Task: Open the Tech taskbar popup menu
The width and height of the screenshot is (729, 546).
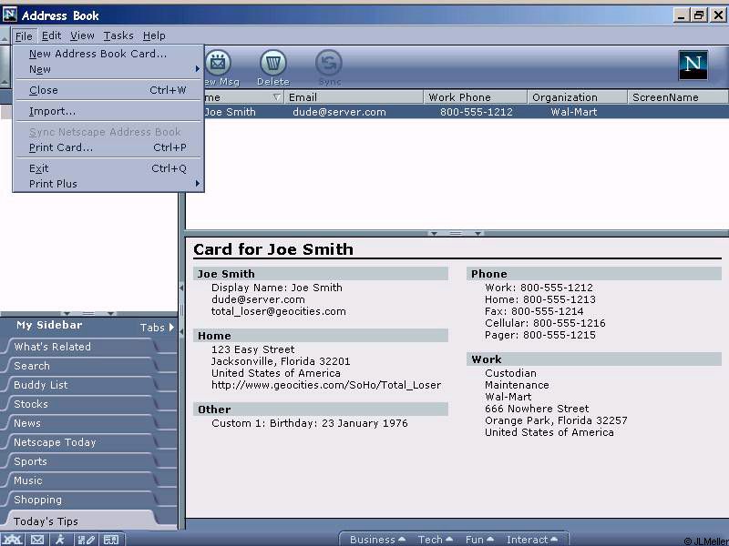Action: pos(436,540)
